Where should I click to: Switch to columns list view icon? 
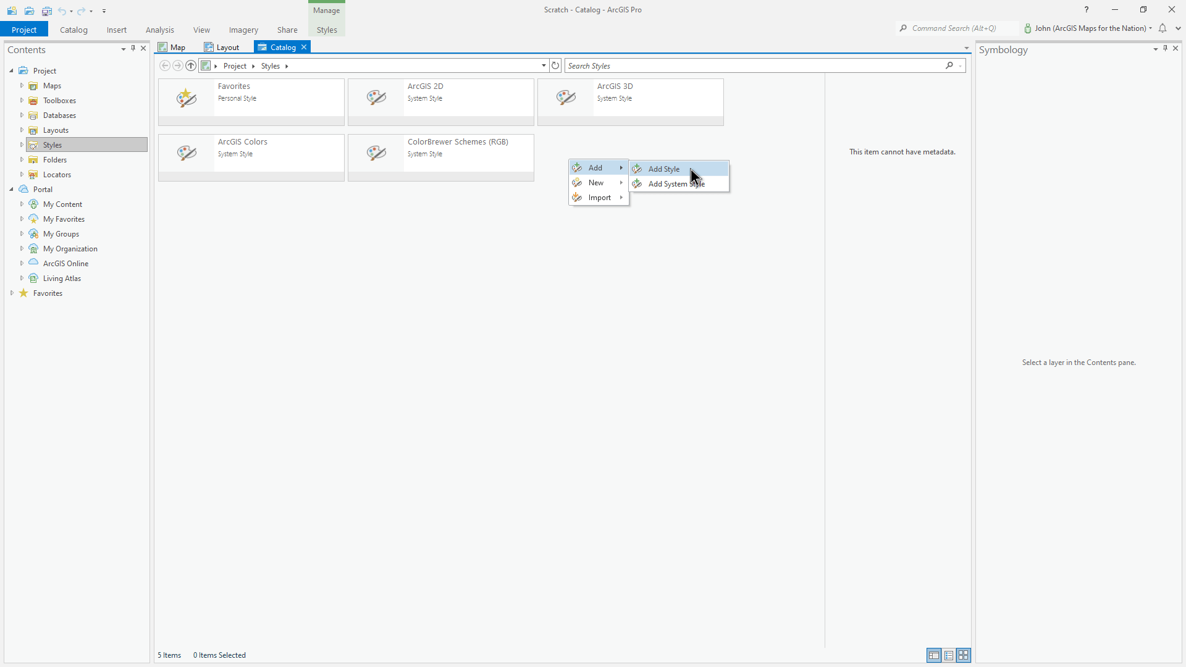[x=949, y=655]
